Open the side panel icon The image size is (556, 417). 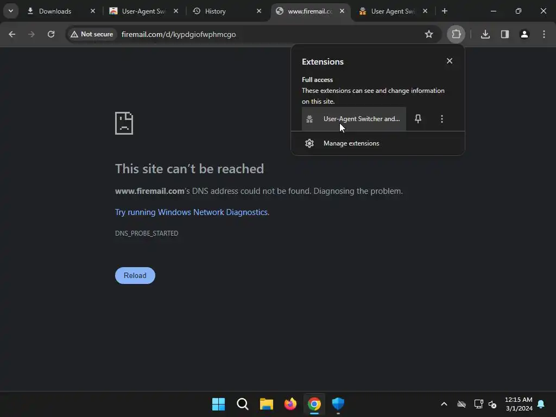click(x=505, y=34)
